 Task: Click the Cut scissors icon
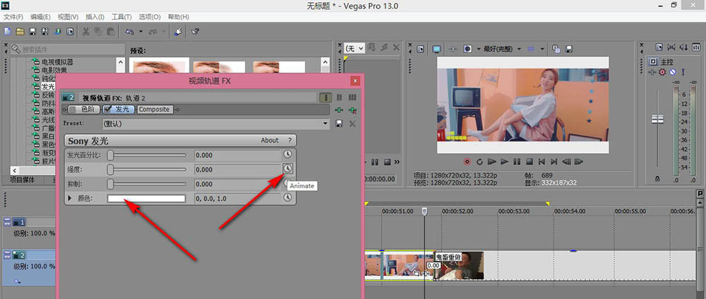(x=85, y=32)
